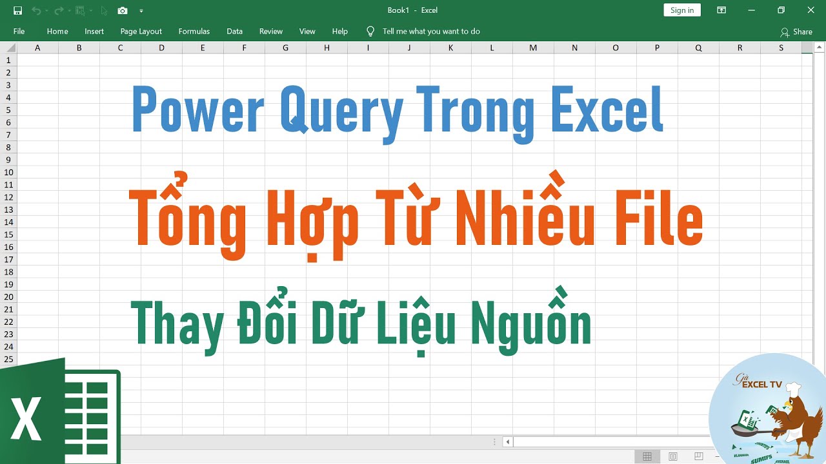Click the Redo arrow icon
The height and width of the screenshot is (464, 826).
(x=58, y=10)
